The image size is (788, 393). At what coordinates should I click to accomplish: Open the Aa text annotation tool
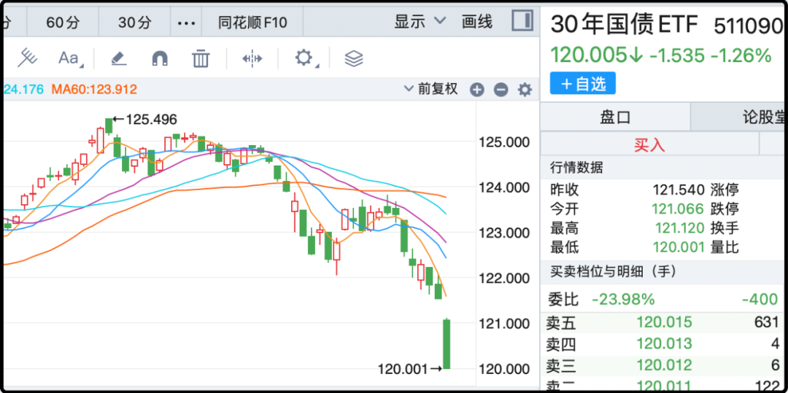coord(69,58)
